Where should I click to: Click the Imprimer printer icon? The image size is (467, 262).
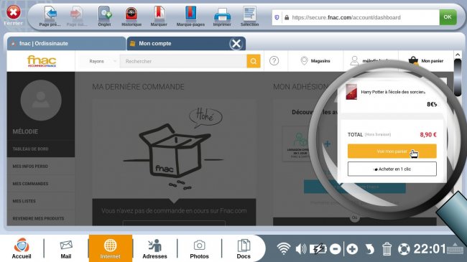[222, 14]
